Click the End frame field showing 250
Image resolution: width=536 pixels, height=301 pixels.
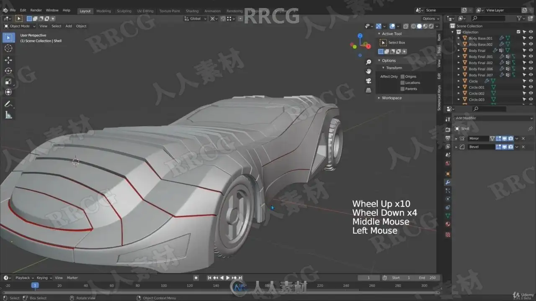[428, 278]
